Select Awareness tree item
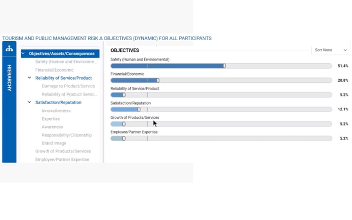Viewport: 352px width, 220px height. [x=52, y=127]
